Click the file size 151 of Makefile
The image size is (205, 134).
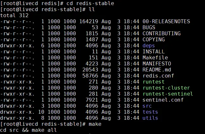pos(93,57)
